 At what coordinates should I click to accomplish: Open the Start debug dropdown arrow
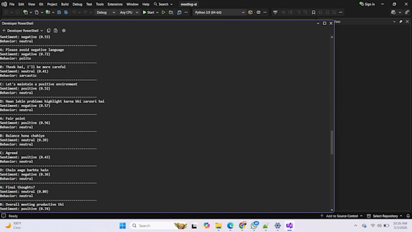(x=158, y=12)
